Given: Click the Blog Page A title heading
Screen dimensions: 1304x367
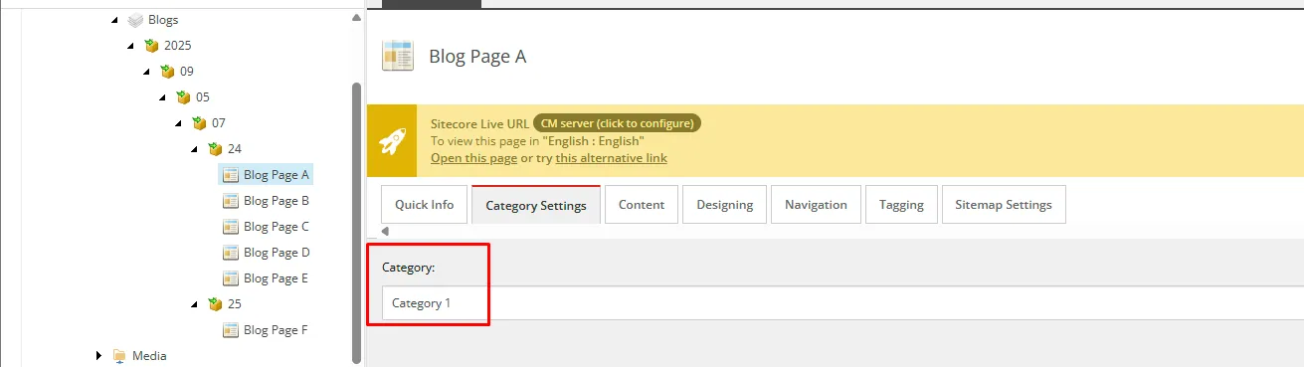Looking at the screenshot, I should point(477,57).
